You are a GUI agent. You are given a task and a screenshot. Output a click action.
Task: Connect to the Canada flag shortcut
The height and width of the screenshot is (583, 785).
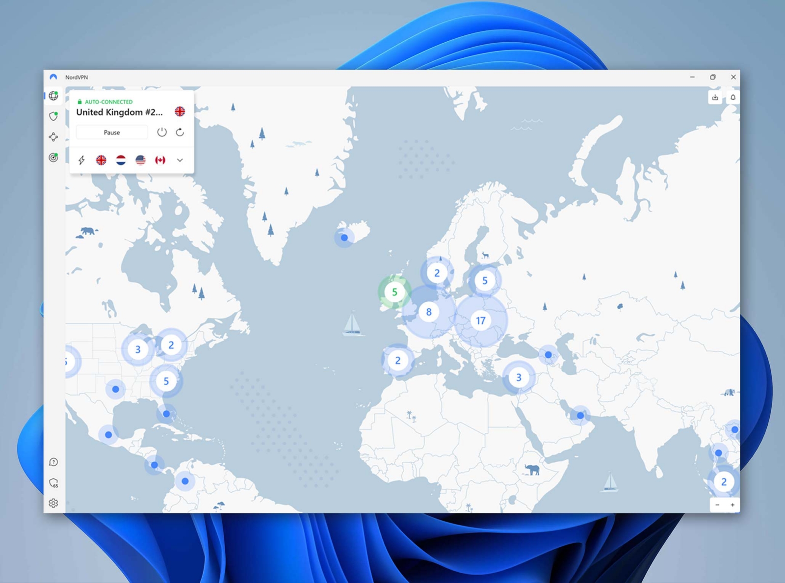point(160,160)
